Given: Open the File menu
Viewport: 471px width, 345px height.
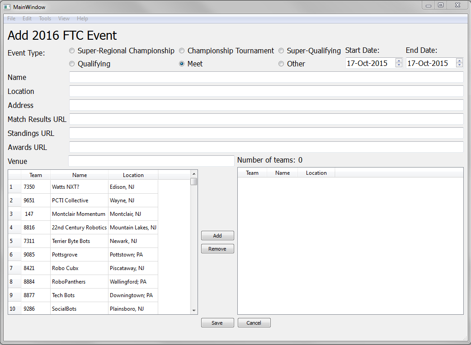Looking at the screenshot, I should pyautogui.click(x=11, y=19).
